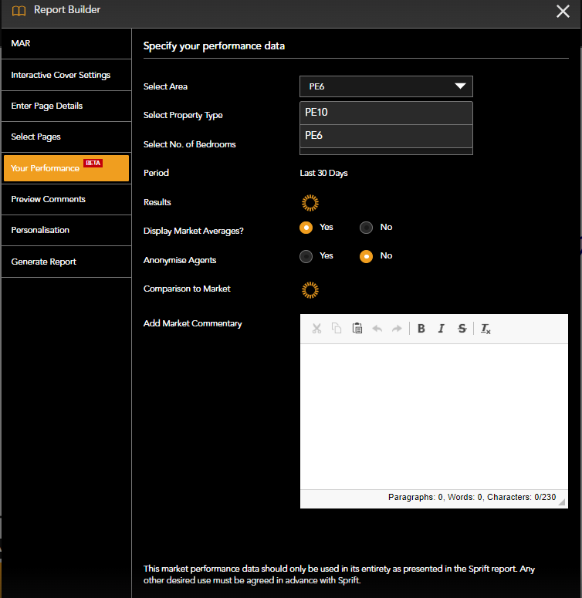Click the Redo arrow in commentary editor

pyautogui.click(x=397, y=329)
